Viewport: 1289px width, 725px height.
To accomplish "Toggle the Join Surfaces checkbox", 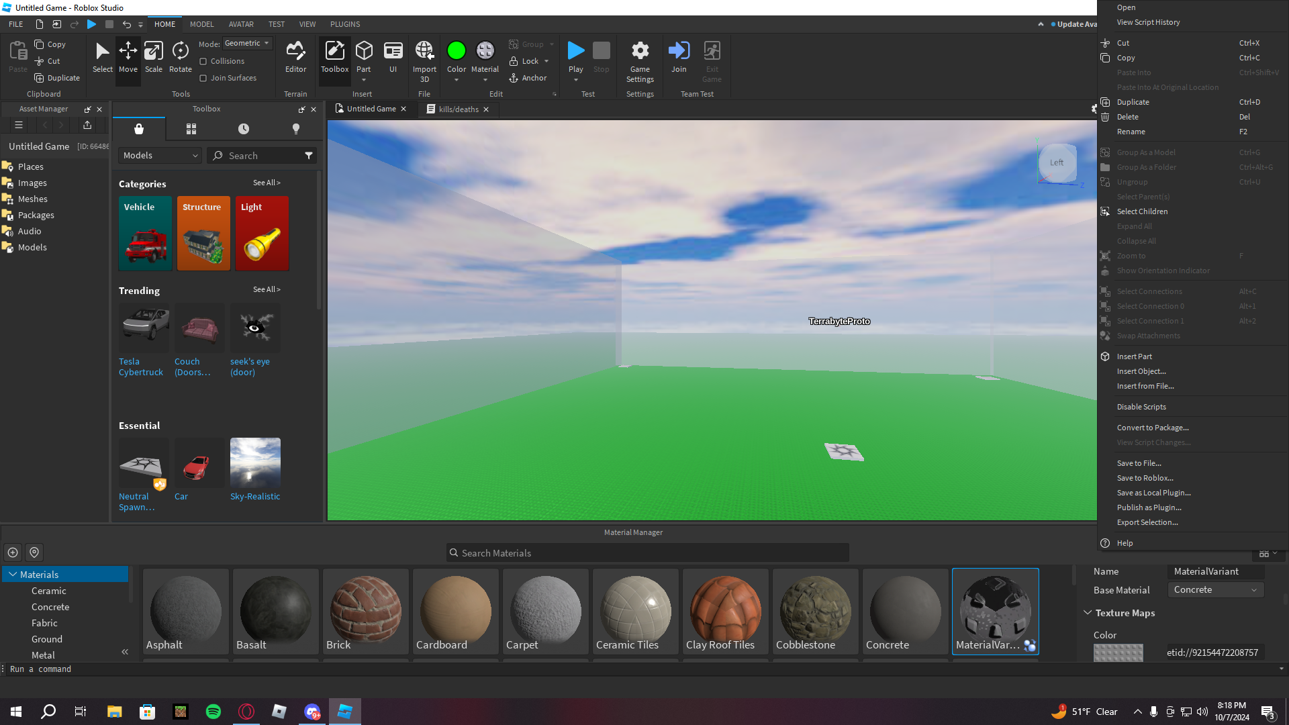I will (203, 78).
